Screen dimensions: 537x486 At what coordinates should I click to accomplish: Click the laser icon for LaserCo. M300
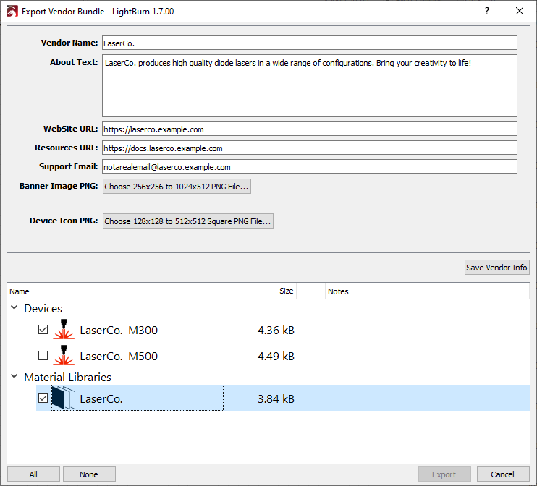pyautogui.click(x=64, y=329)
